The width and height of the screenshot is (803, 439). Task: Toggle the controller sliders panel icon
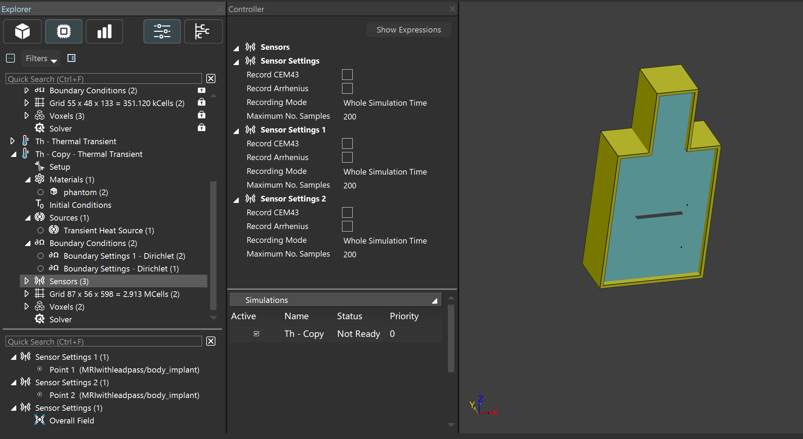[x=162, y=31]
